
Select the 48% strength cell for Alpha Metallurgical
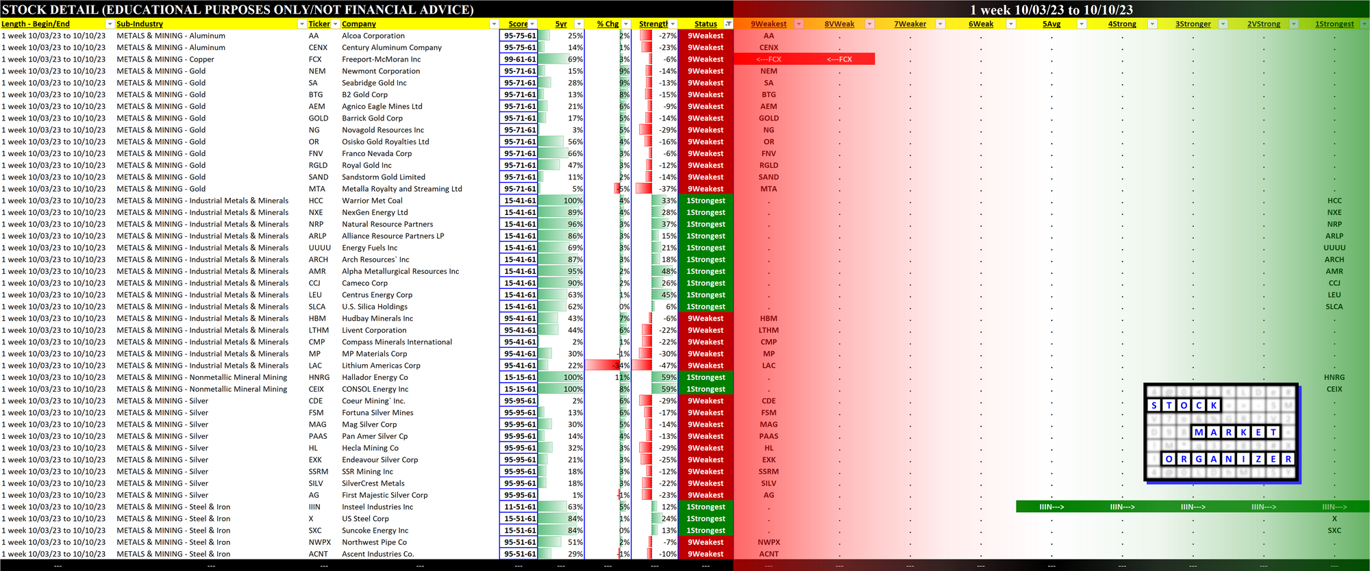pyautogui.click(x=655, y=271)
